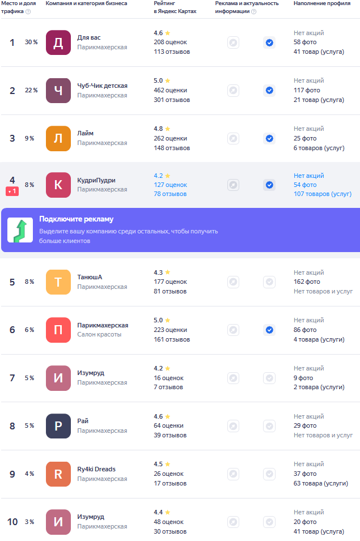Click the red position change badge
The height and width of the screenshot is (541, 360).
pyautogui.click(x=12, y=191)
